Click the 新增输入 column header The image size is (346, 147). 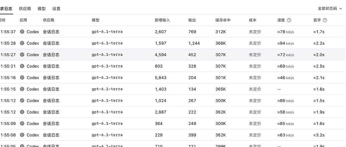[162, 20]
